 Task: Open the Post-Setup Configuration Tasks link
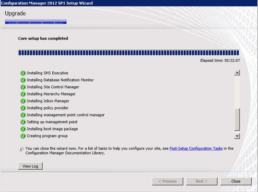(196, 148)
